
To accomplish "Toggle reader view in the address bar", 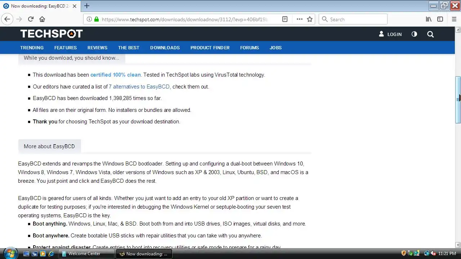I will pyautogui.click(x=285, y=19).
